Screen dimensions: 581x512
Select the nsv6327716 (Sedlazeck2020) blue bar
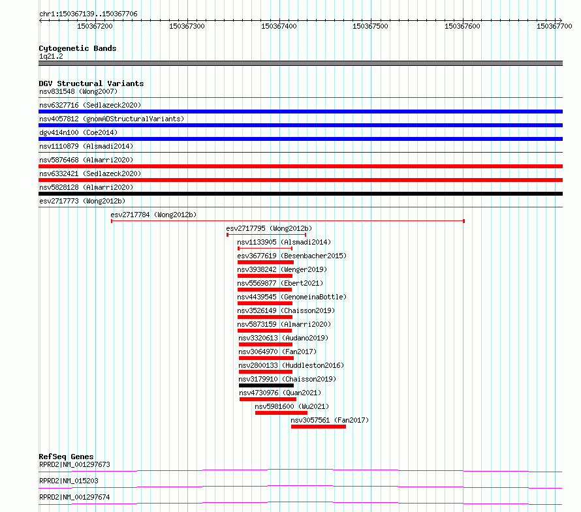tap(300, 112)
